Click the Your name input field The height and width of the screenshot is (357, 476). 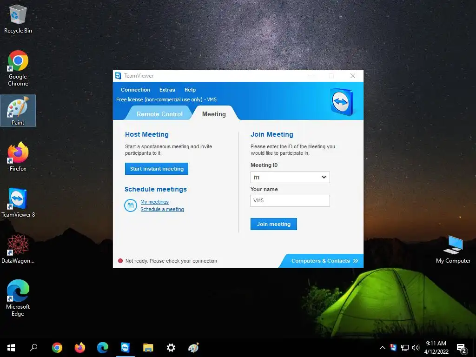(x=290, y=201)
